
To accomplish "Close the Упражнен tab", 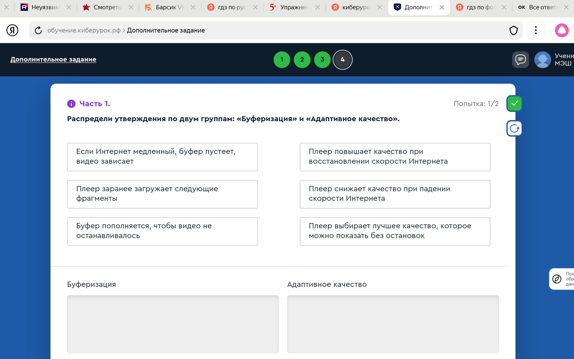I will click(x=317, y=7).
